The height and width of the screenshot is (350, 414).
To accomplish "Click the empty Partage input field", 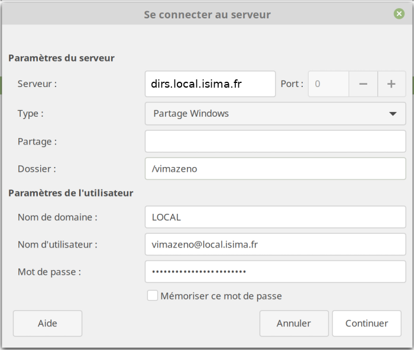I will [275, 142].
